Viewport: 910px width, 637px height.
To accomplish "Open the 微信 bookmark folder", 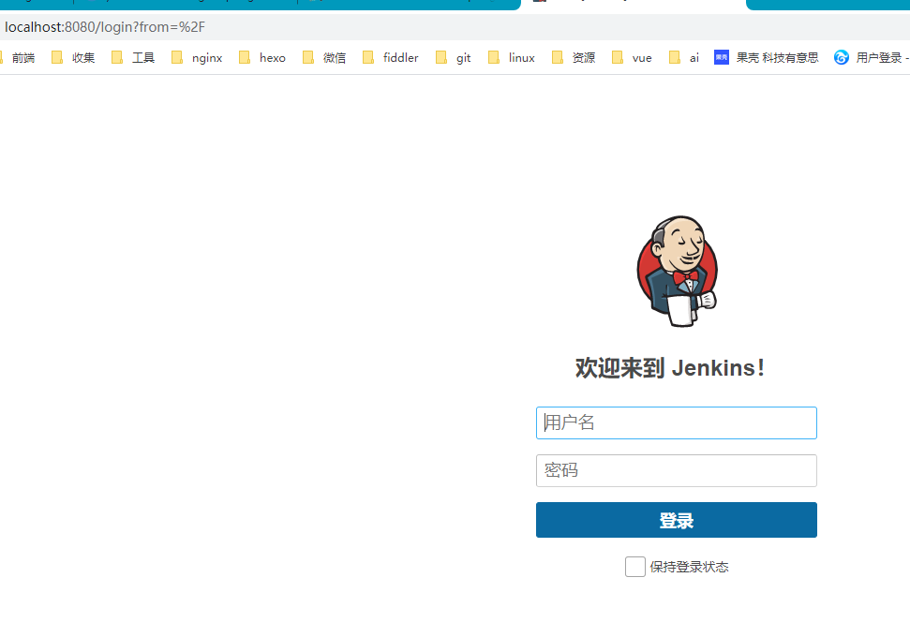I will tap(324, 57).
